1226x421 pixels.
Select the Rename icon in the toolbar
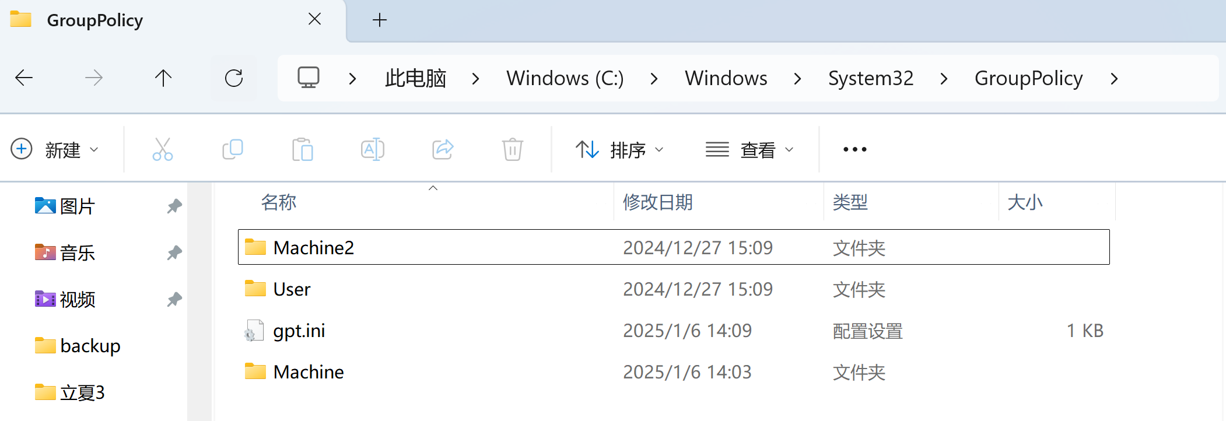pos(372,149)
